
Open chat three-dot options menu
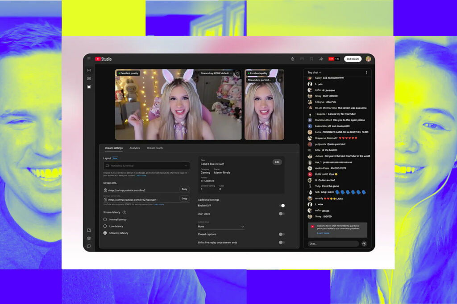[x=366, y=73]
